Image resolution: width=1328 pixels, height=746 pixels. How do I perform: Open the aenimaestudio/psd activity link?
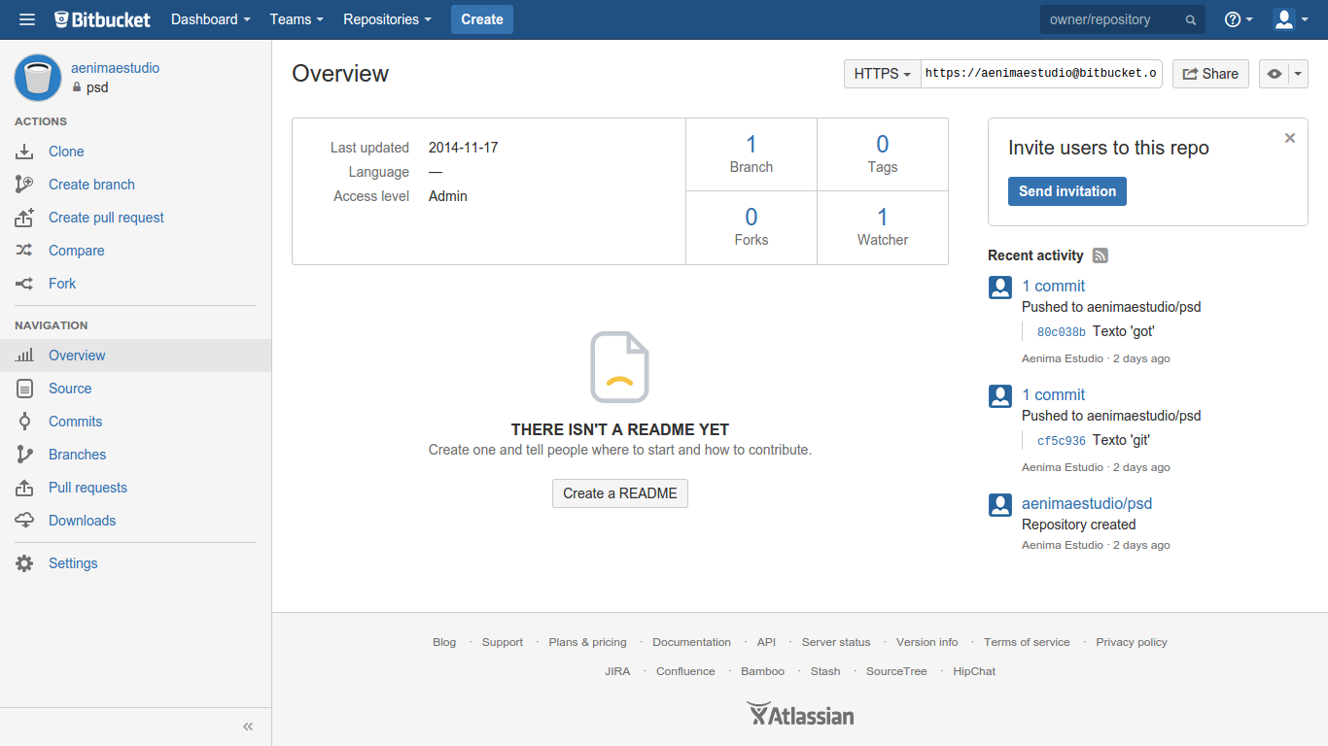click(1087, 504)
